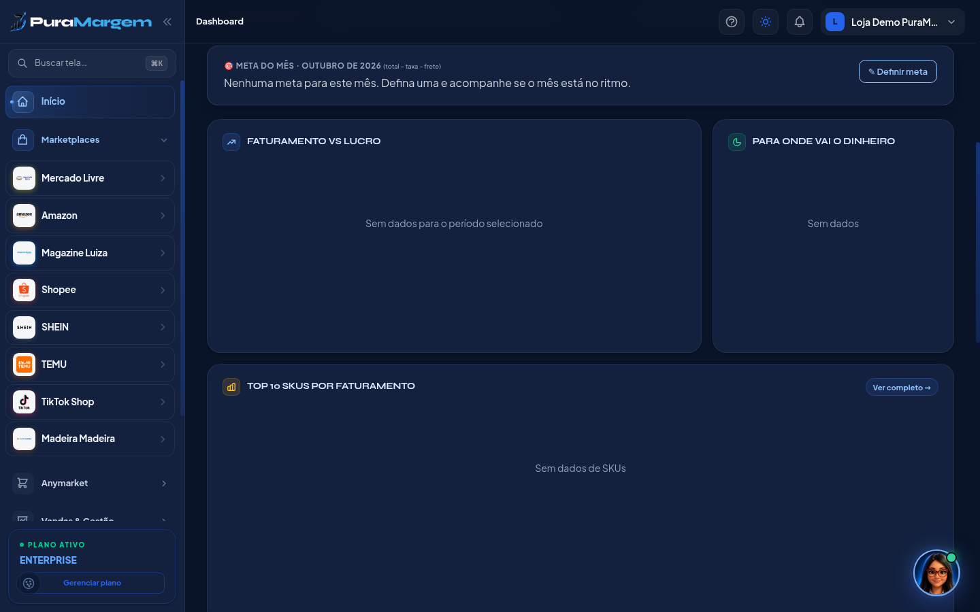Click the Faturamento vs Lucro chart icon
The width and height of the screenshot is (980, 612).
click(x=231, y=142)
